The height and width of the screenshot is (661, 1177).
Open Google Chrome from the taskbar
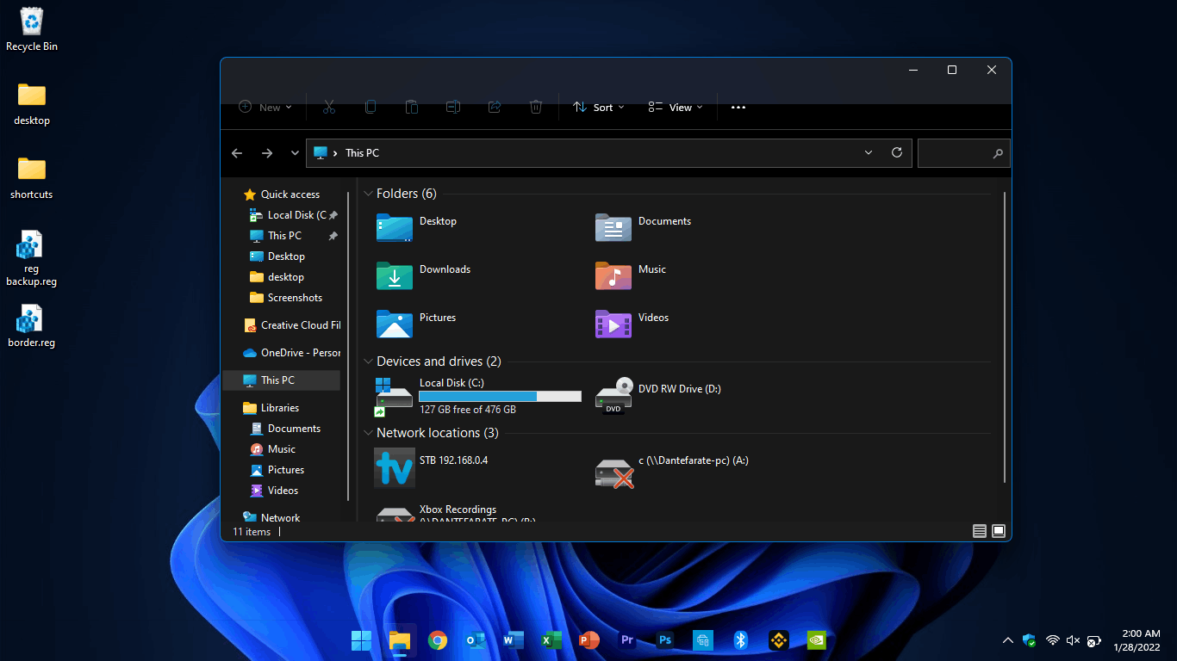[x=438, y=640]
